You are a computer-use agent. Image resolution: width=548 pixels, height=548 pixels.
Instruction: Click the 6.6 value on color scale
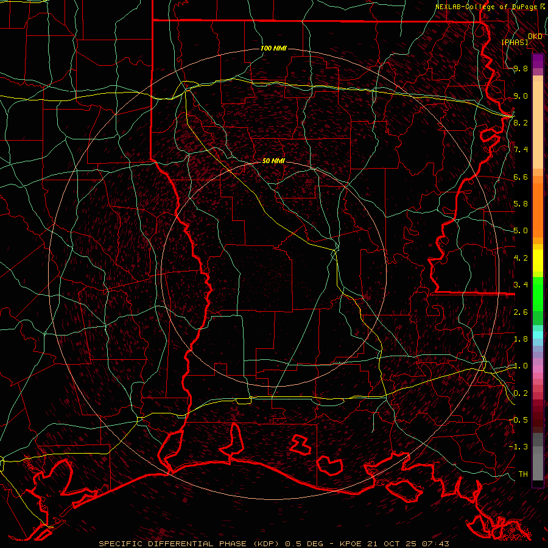pos(521,177)
